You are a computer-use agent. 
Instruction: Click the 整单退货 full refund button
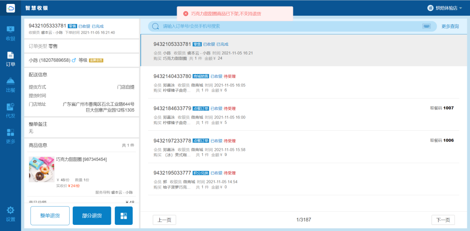(x=50, y=216)
